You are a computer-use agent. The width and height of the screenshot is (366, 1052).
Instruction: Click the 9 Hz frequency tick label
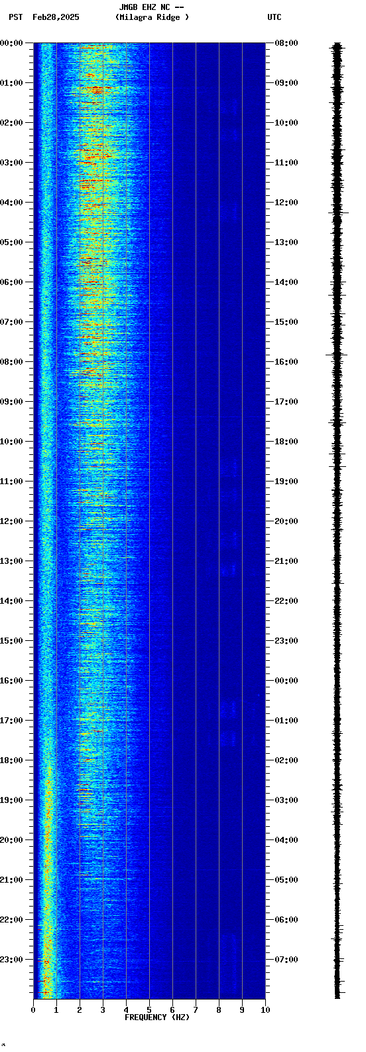pyautogui.click(x=242, y=1010)
